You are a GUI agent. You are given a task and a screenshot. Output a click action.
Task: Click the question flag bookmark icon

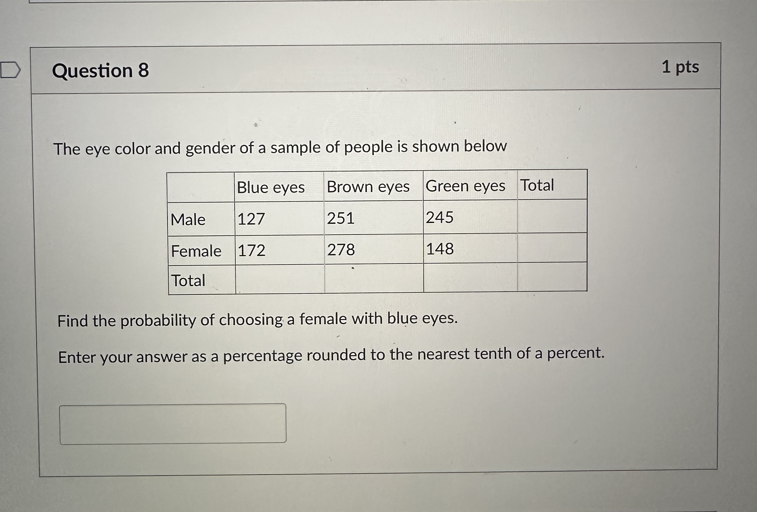coord(11,69)
